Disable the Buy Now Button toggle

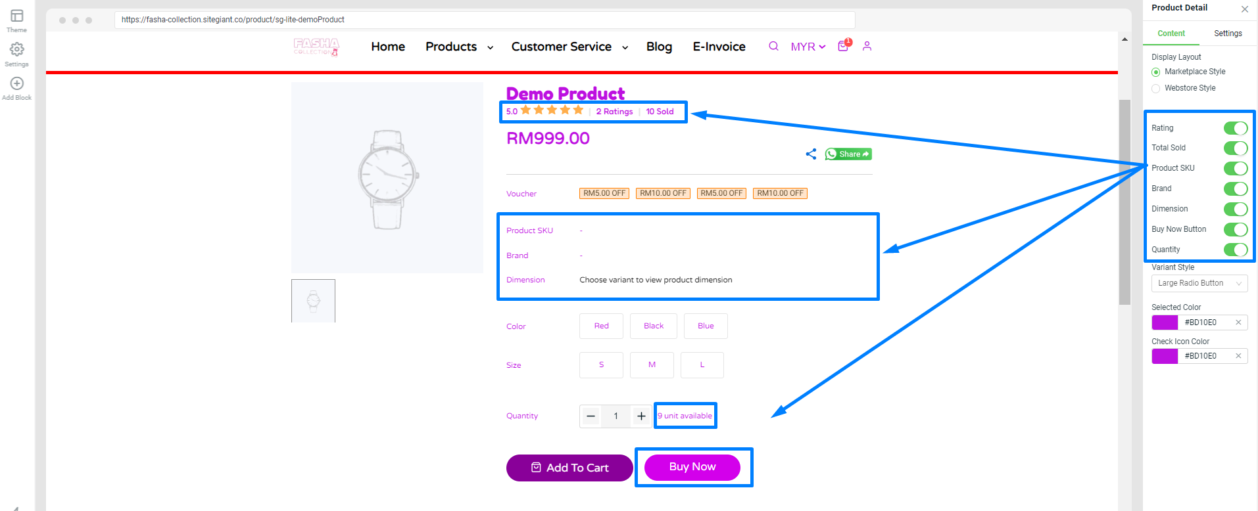[1236, 229]
